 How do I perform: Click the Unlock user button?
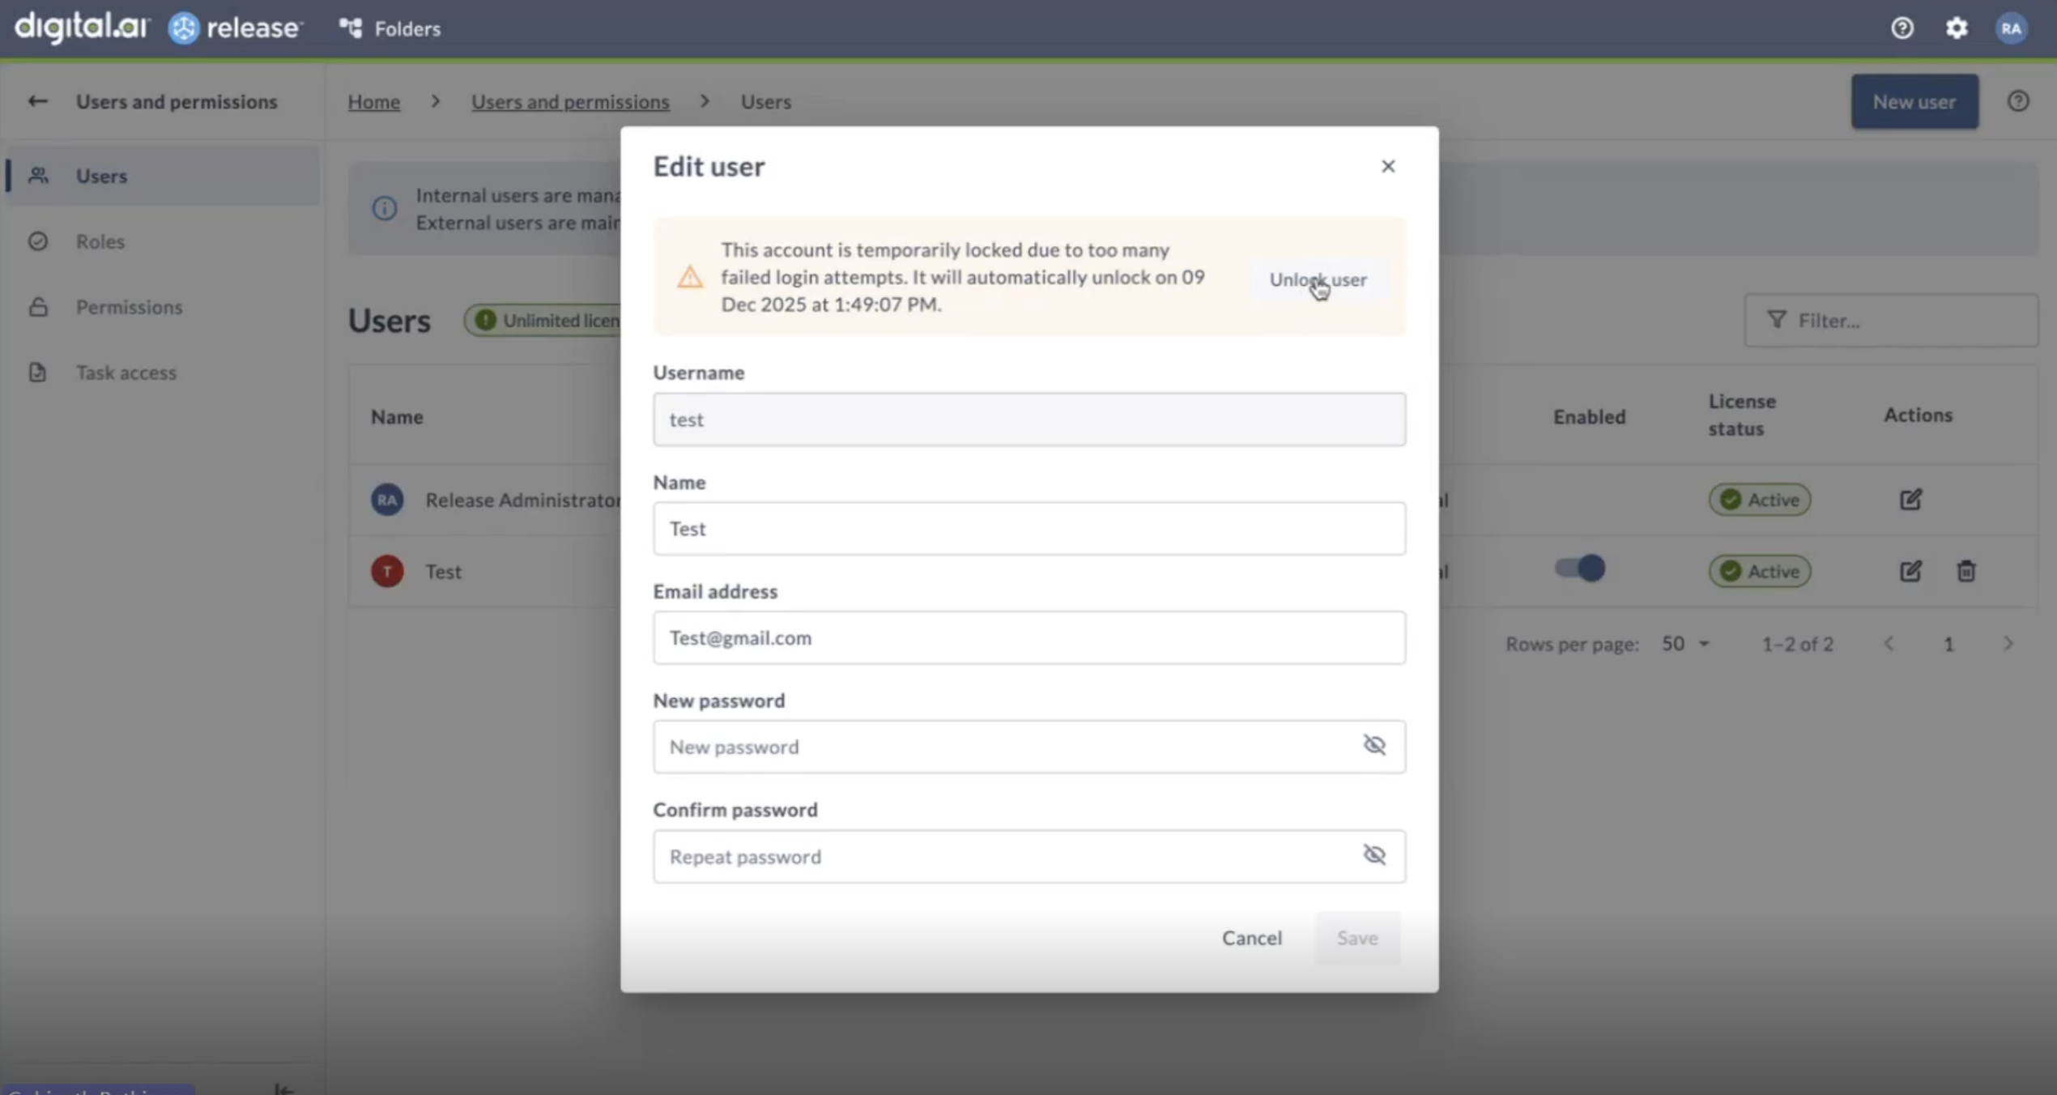pyautogui.click(x=1318, y=279)
